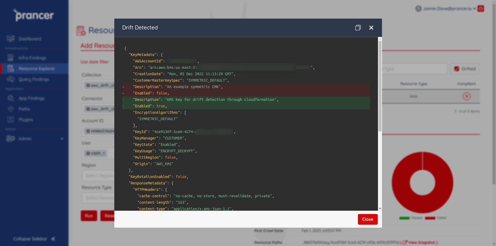The width and height of the screenshot is (496, 246).
Task: Click the copy/maximize icon in dialog header
Action: 358,28
